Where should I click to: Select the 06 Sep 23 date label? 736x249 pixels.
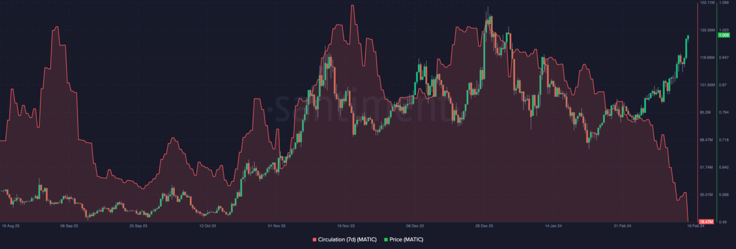pyautogui.click(x=69, y=226)
